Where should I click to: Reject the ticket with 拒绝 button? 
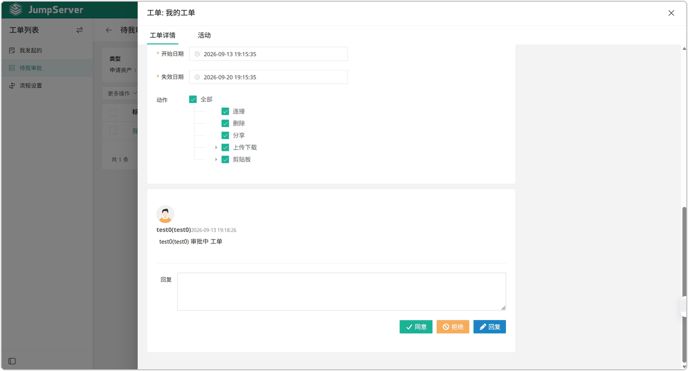point(453,327)
